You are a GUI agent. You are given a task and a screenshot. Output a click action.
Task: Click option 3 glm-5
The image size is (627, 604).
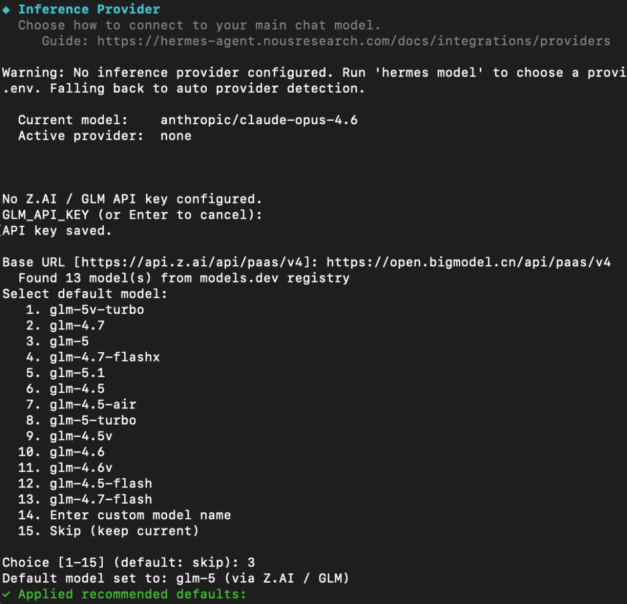69,341
